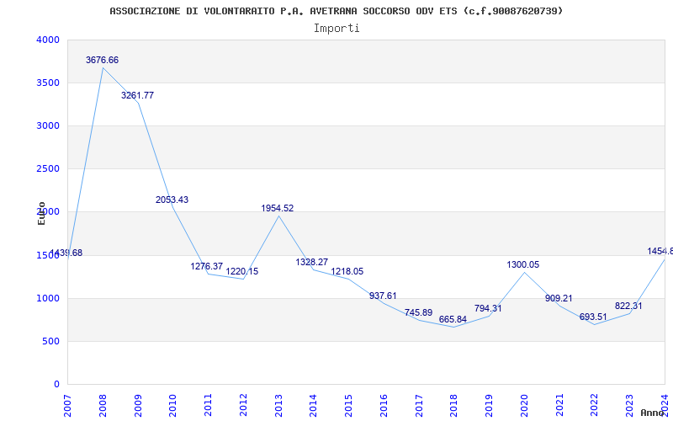Image resolution: width=673 pixels, height=421 pixels.
Task: Select the 1954.52 peak label
Action: (x=278, y=208)
